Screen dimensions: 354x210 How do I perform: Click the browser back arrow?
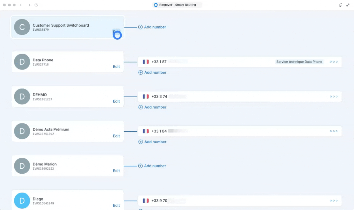click(x=22, y=5)
